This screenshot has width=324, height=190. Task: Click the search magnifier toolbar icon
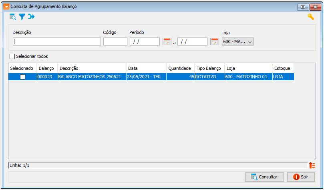pos(13,17)
